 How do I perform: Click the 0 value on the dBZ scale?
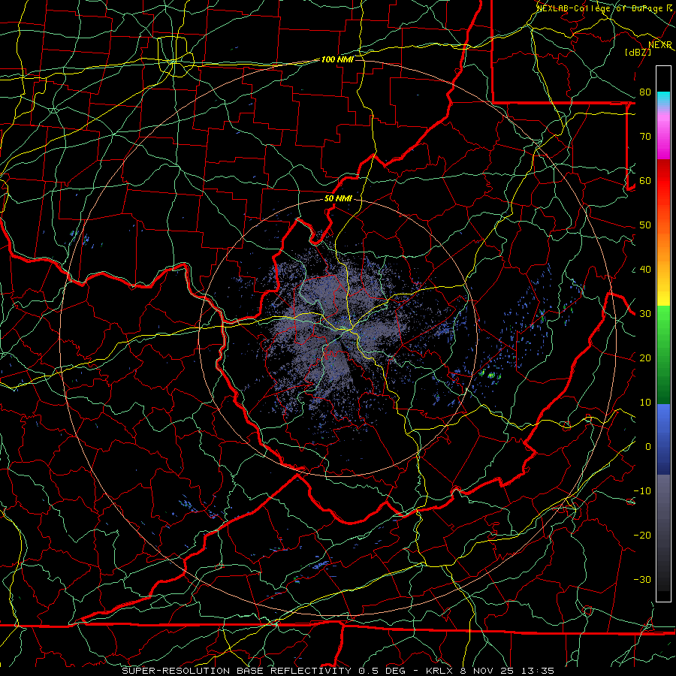pos(648,447)
